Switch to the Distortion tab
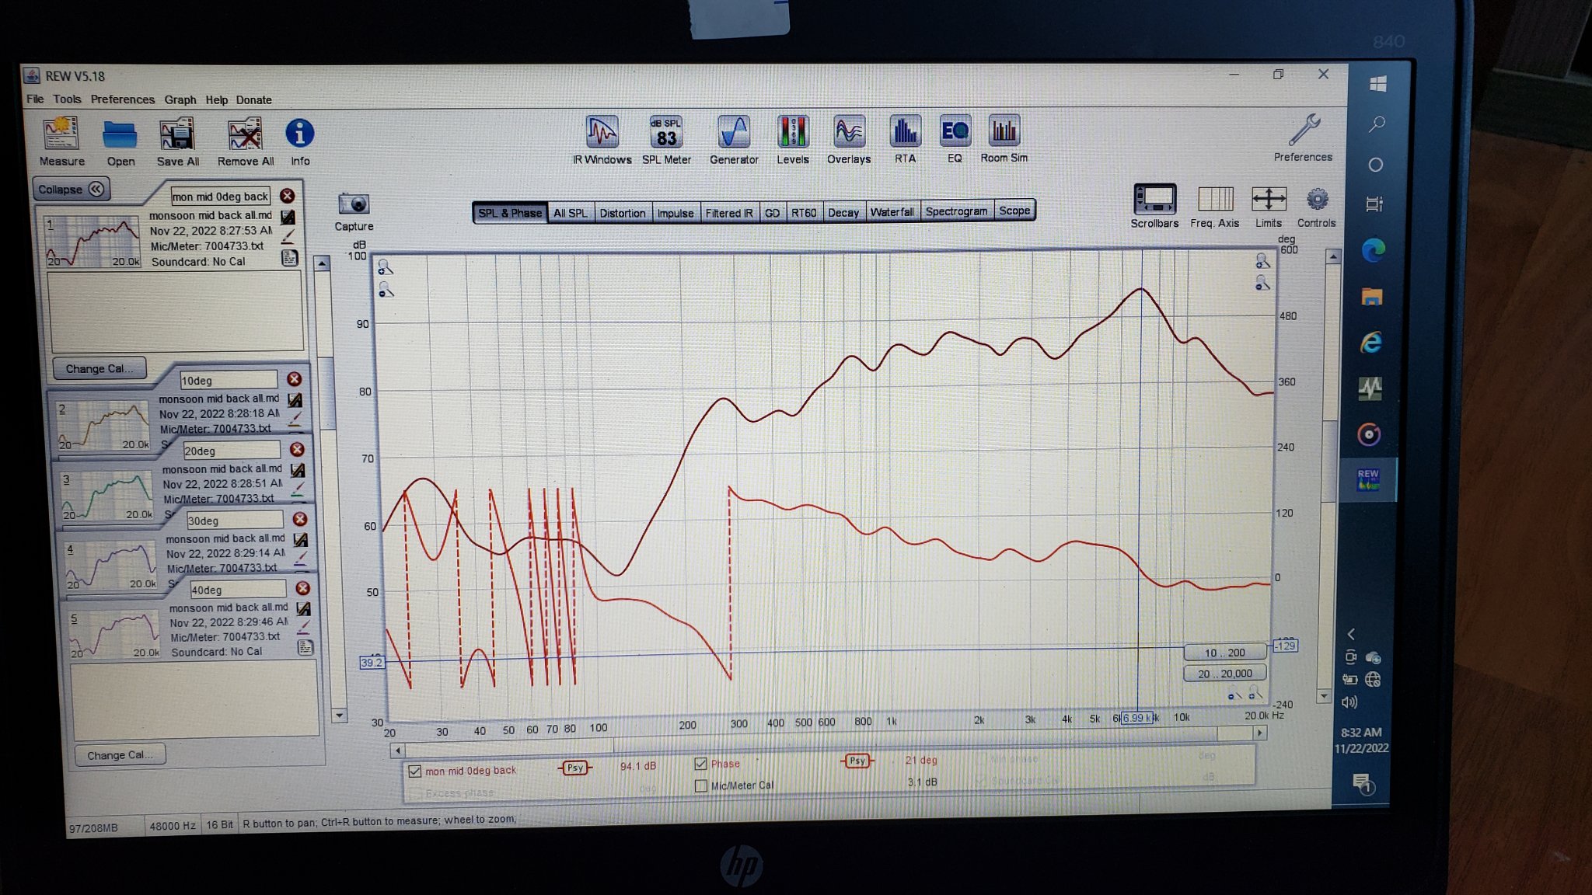 (622, 213)
